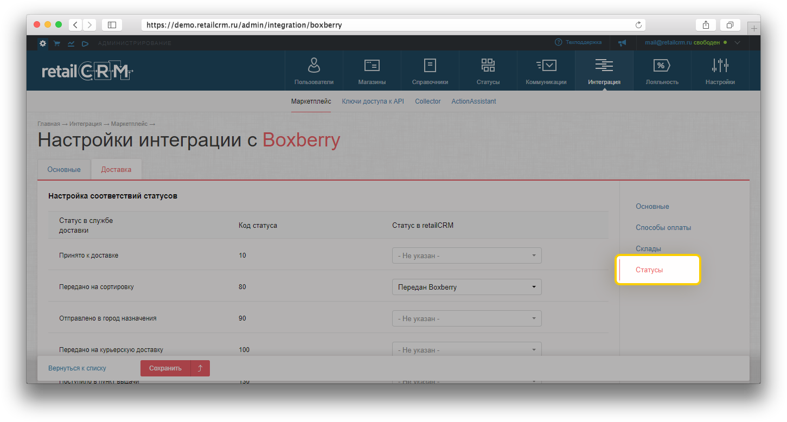Click the Передано на сортировку row label
Screen dimensions: 787x422
tap(96, 287)
